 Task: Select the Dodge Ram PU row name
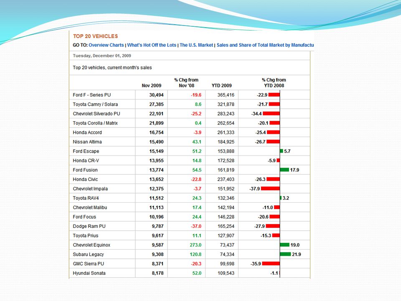pos(89,226)
